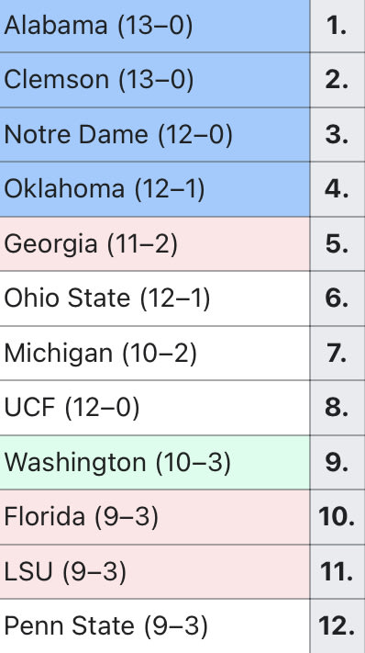The height and width of the screenshot is (653, 365).
Task: Select the Washington (10–3) cell
Action: 155,462
